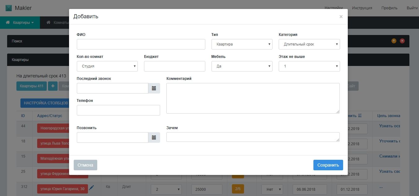Click the orange circle icon in Поиск panel
Image resolution: width=419 pixels, height=196 pixels.
coord(394,41)
